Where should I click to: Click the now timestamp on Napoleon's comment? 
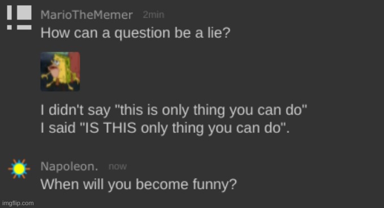(118, 167)
